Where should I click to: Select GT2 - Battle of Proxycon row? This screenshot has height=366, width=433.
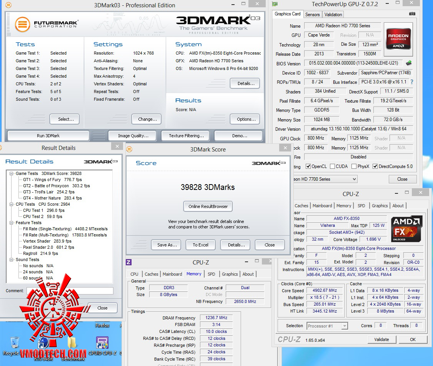click(x=56, y=186)
